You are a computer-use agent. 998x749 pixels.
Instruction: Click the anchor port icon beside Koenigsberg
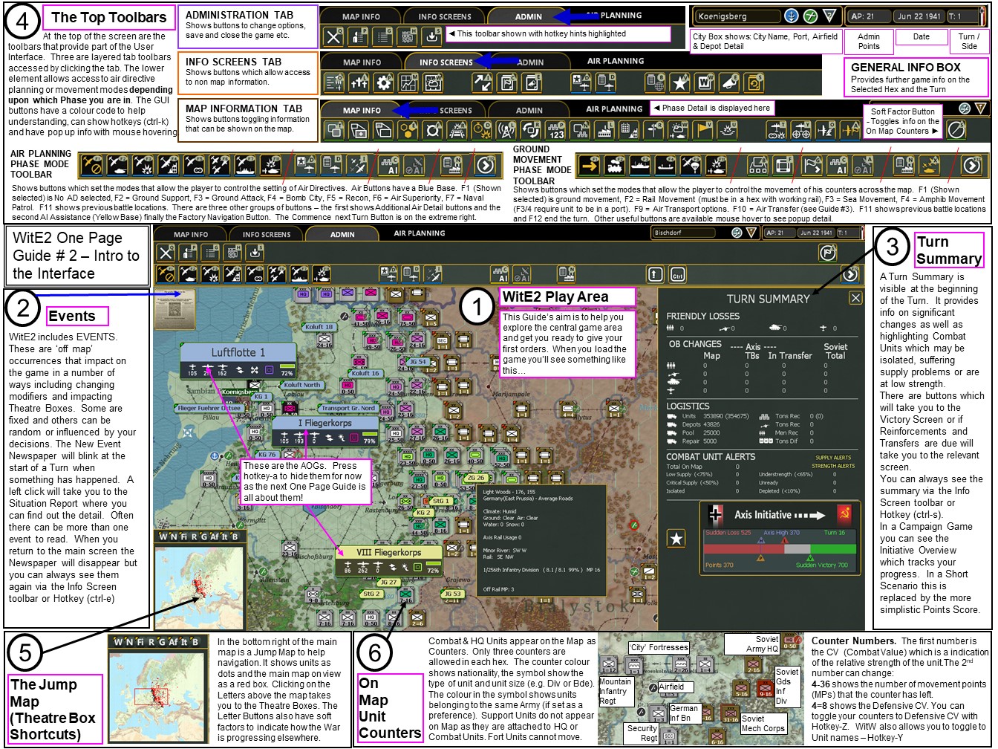(792, 16)
